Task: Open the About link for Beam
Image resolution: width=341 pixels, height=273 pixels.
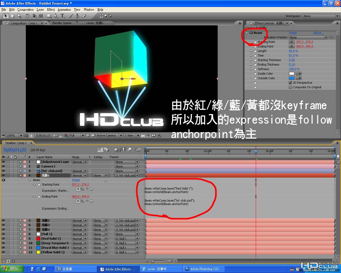Action: 318,33
